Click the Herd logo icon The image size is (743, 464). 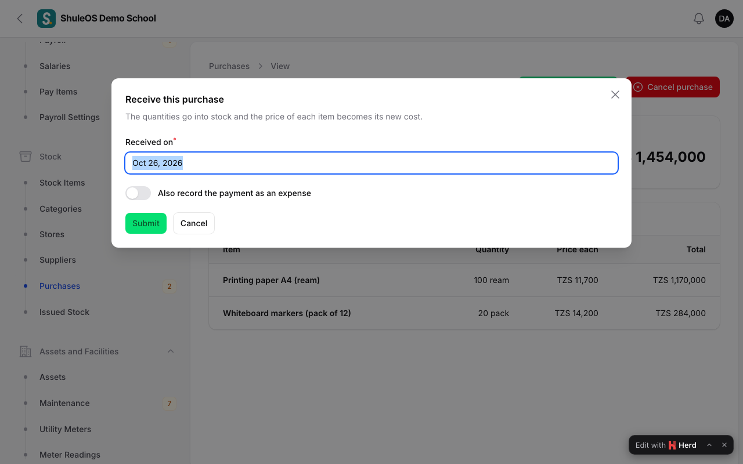[x=672, y=445]
